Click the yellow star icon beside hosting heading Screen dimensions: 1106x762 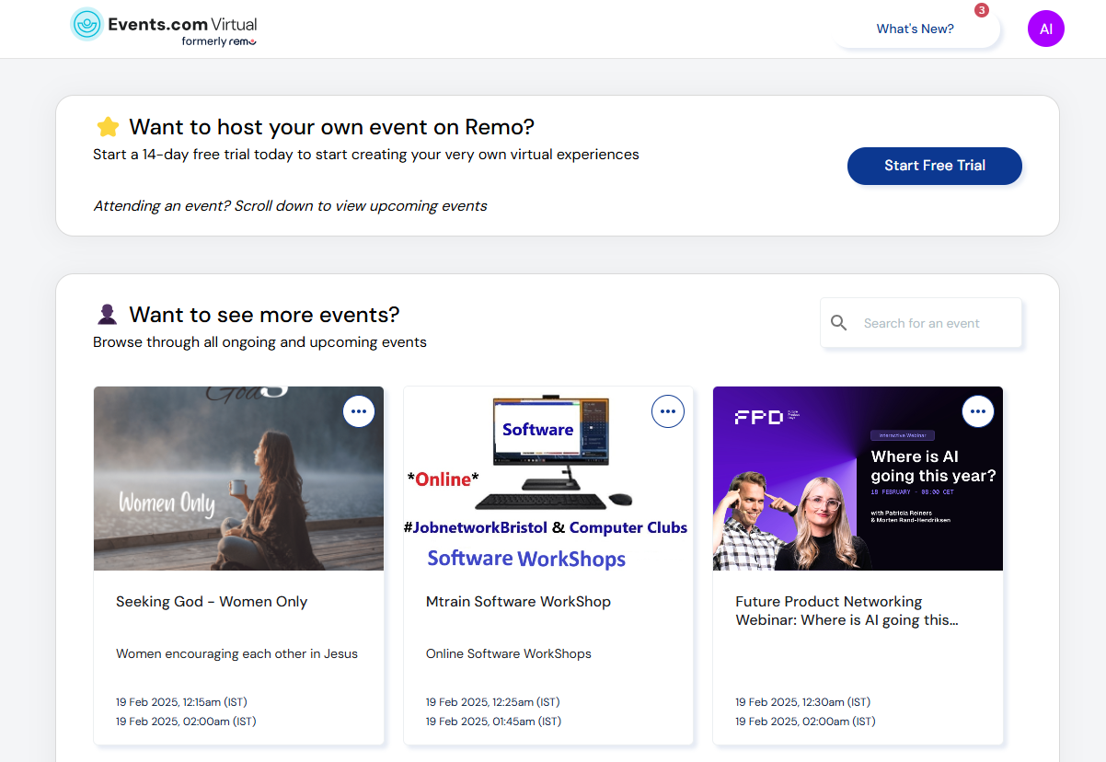[108, 127]
